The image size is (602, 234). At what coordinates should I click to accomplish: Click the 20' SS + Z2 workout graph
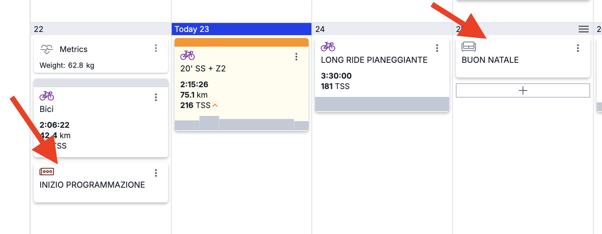(241, 123)
